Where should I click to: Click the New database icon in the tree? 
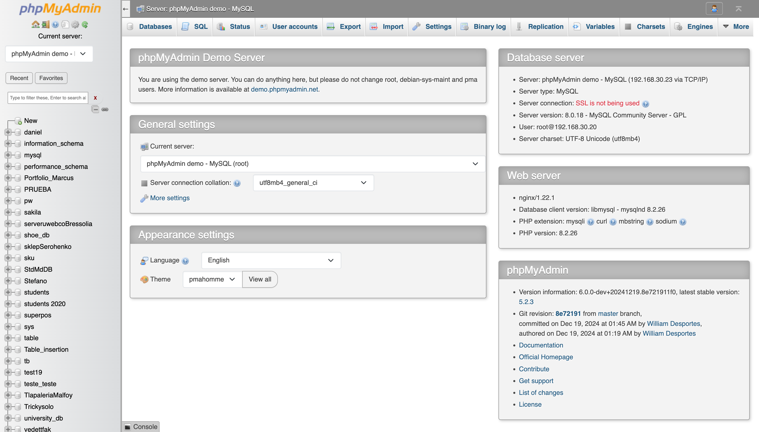coord(18,121)
